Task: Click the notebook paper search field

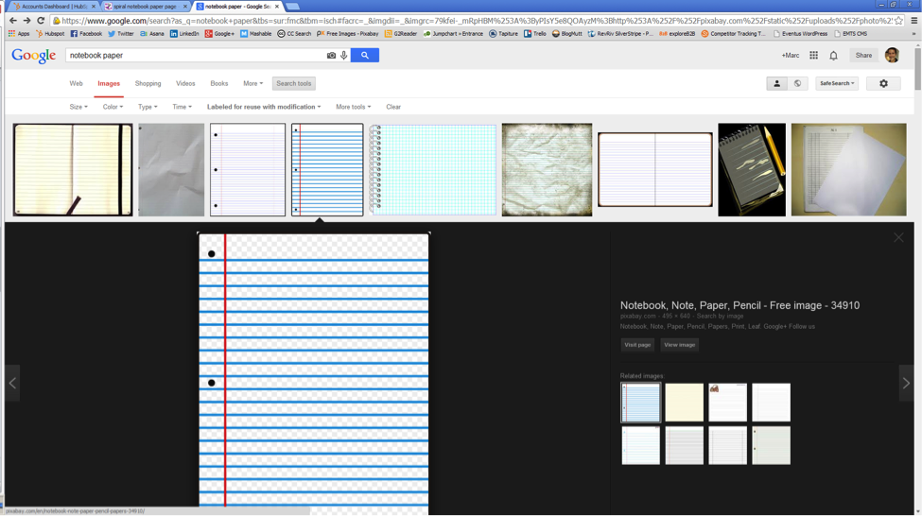Action: point(194,56)
